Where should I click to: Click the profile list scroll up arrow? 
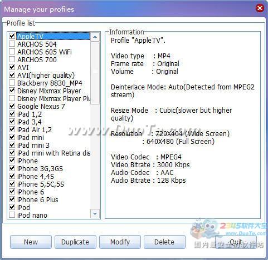pos(95,37)
